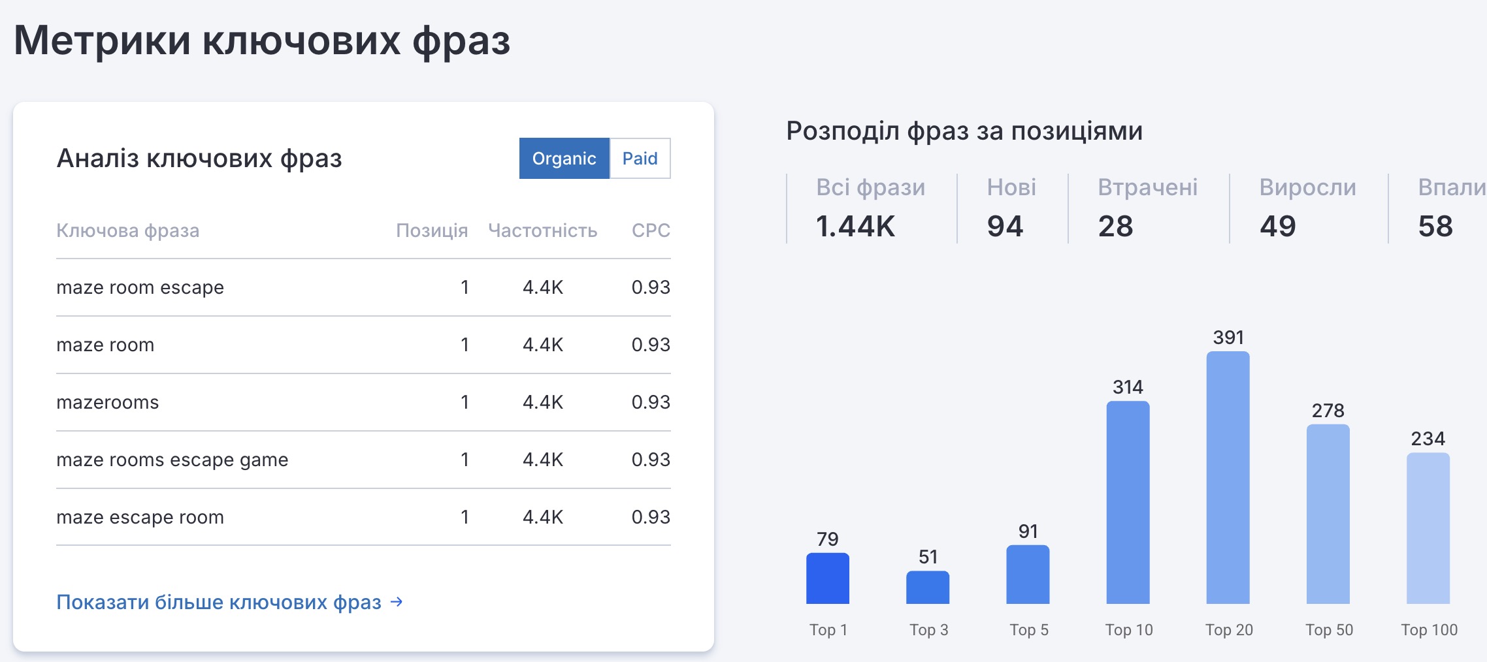Select the 'Всі фрази' tab
The image size is (1487, 662).
[870, 208]
